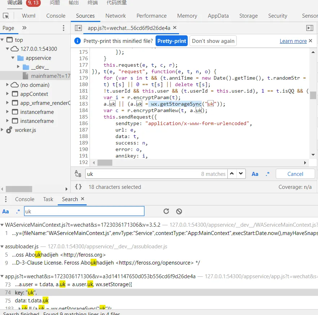Switch to the Console tab in top bar

[56, 16]
